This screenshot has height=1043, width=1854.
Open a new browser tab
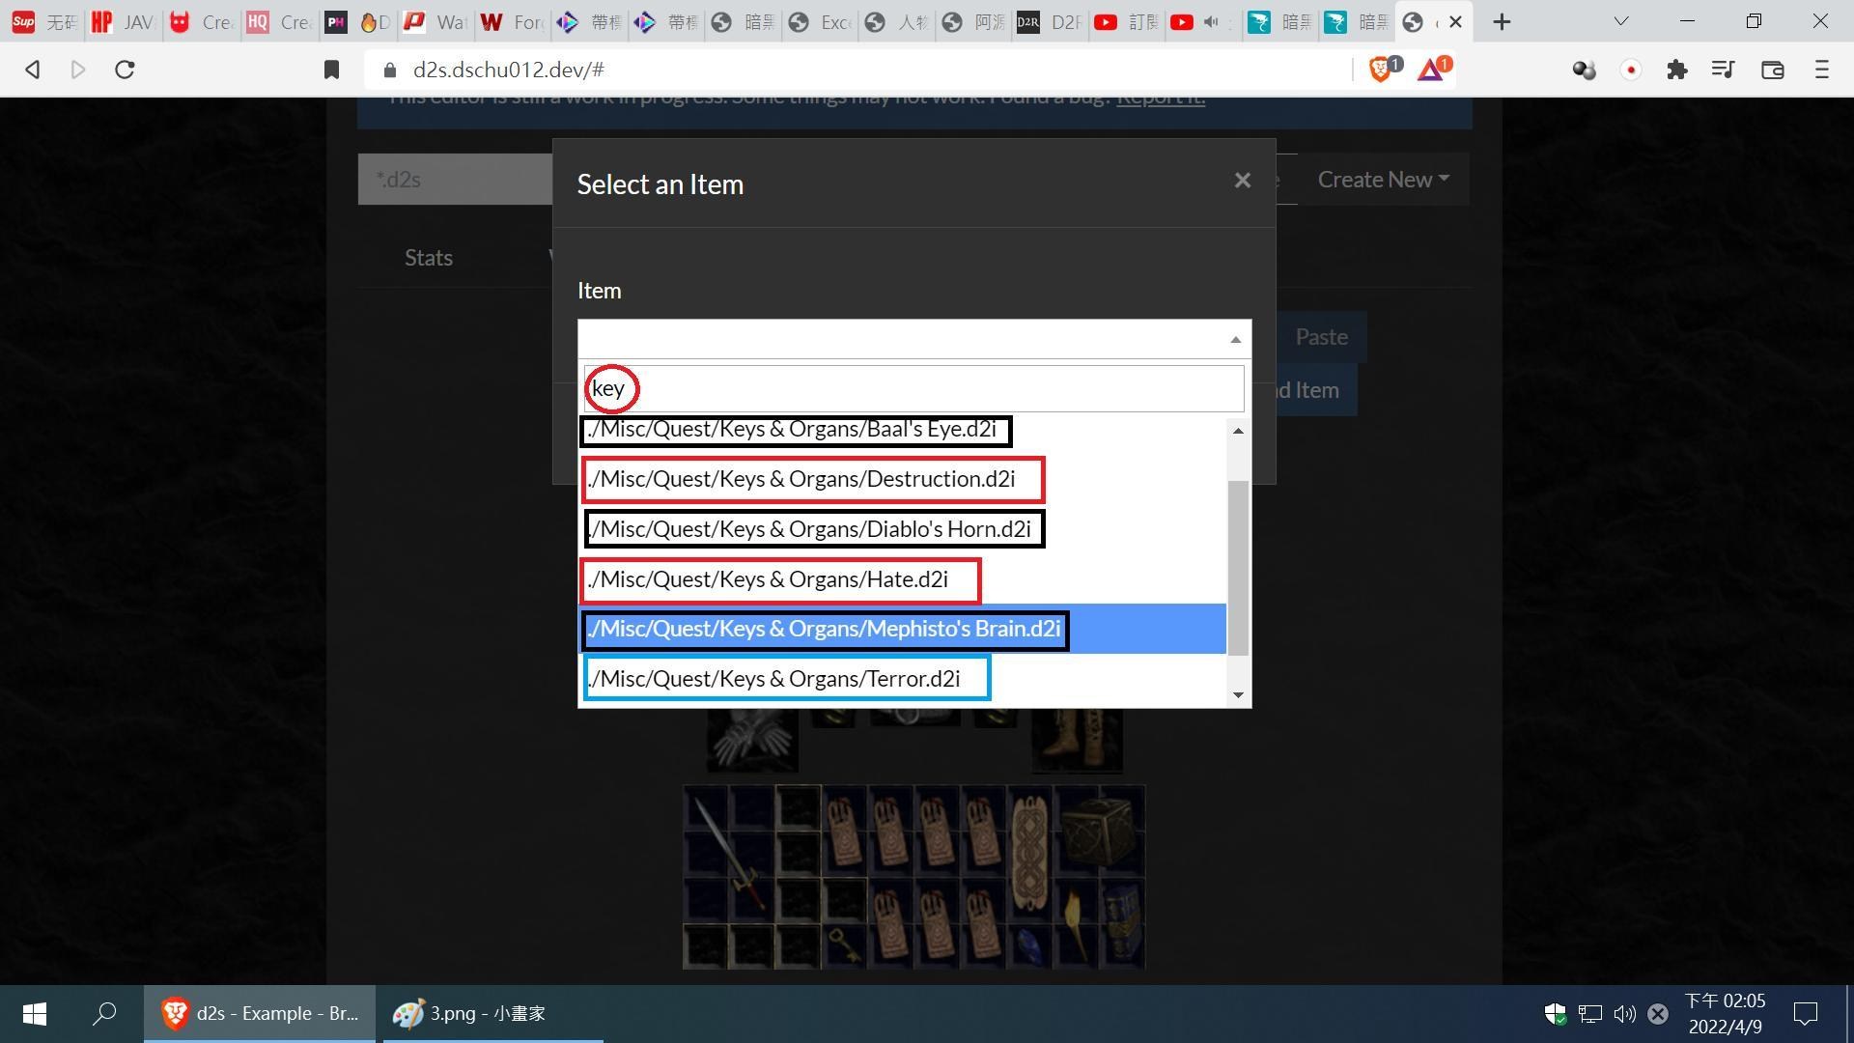(1502, 21)
